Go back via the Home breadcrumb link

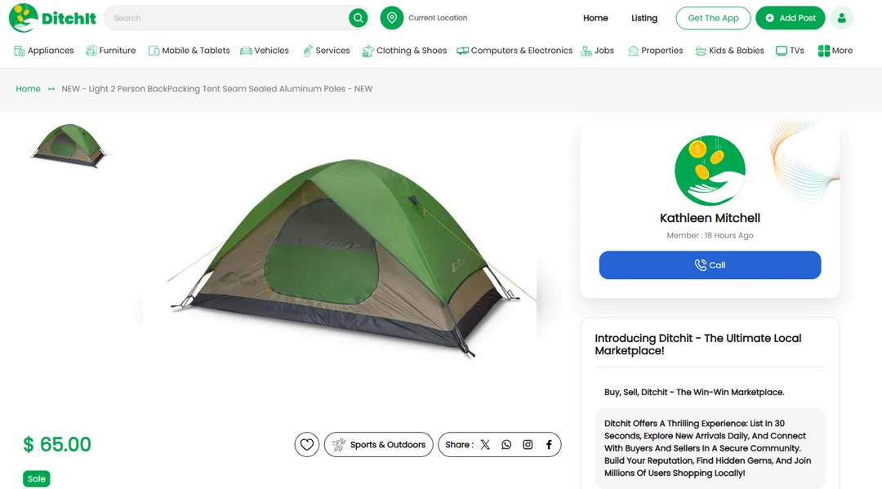(27, 88)
